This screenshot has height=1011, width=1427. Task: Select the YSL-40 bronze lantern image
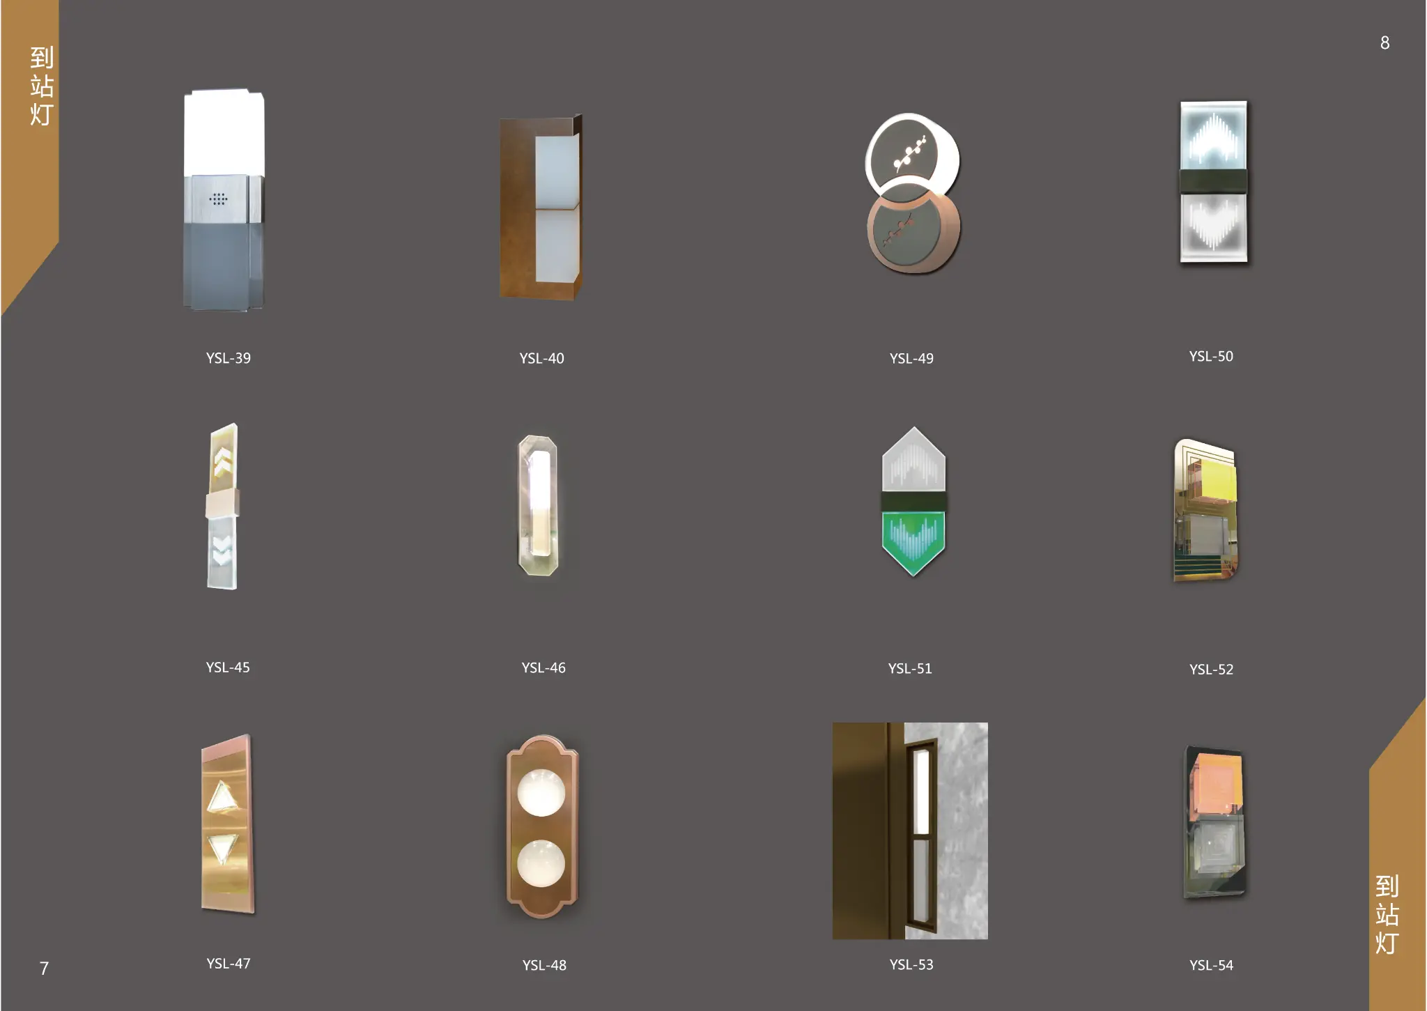tap(541, 208)
